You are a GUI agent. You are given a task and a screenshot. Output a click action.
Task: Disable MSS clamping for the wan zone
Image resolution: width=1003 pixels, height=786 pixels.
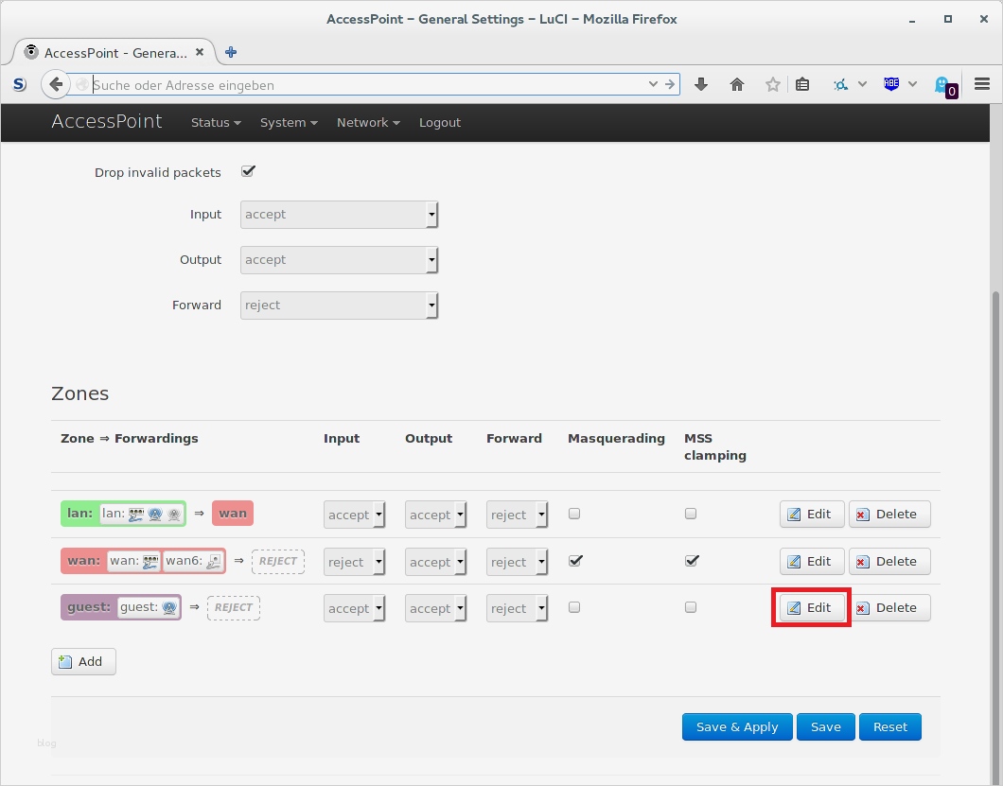pos(691,560)
